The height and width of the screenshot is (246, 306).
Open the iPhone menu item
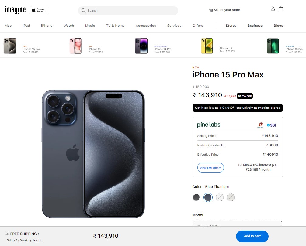tap(47, 26)
